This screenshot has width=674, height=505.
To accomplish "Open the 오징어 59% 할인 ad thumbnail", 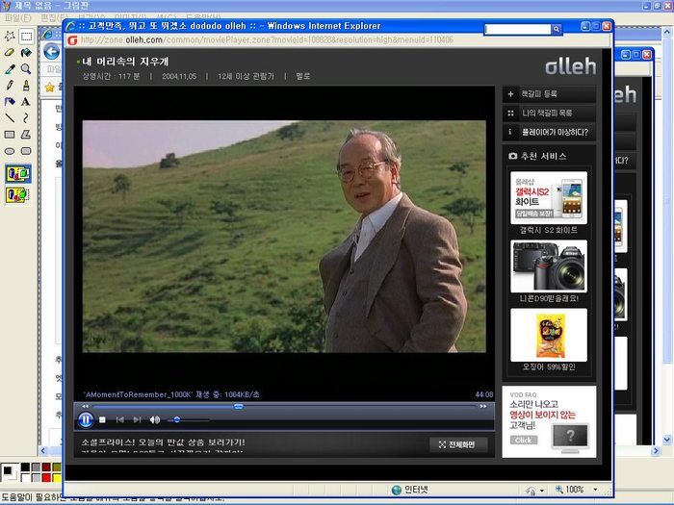I will tap(549, 335).
